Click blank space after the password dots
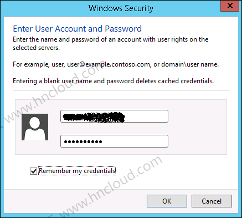Image resolution: width=242 pixels, height=218 pixels. pyautogui.click(x=135, y=141)
